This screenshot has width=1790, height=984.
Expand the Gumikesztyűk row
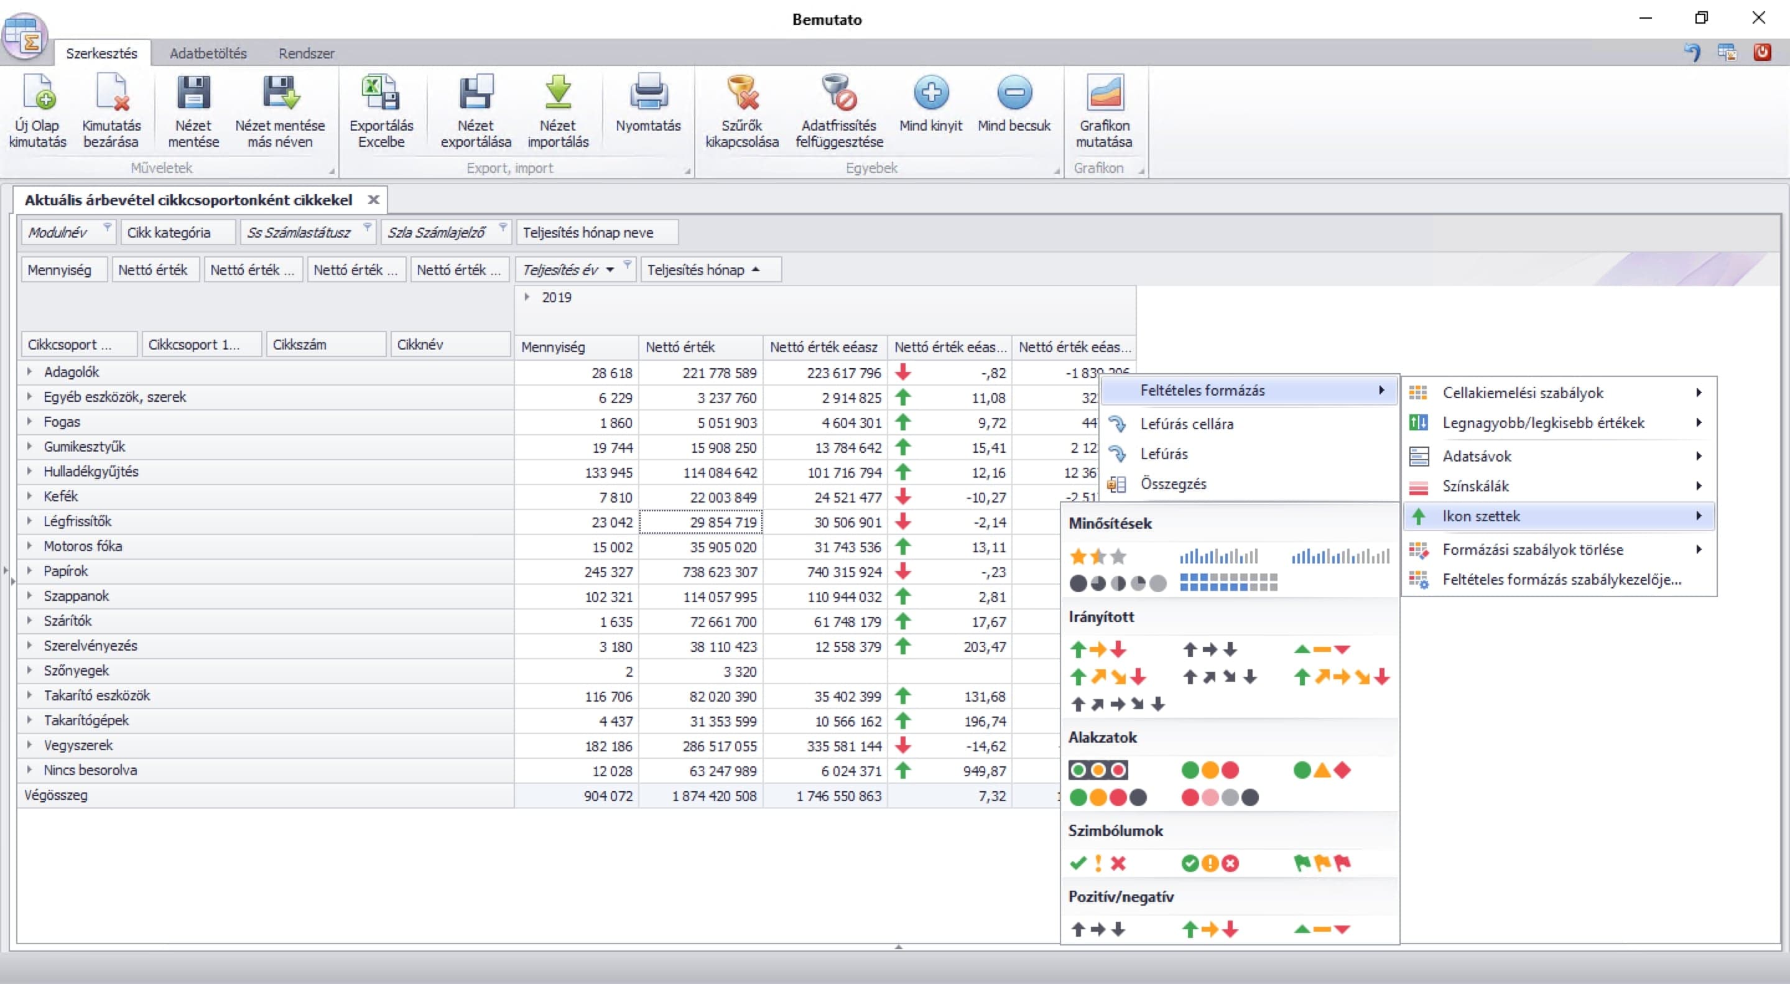pyautogui.click(x=29, y=446)
